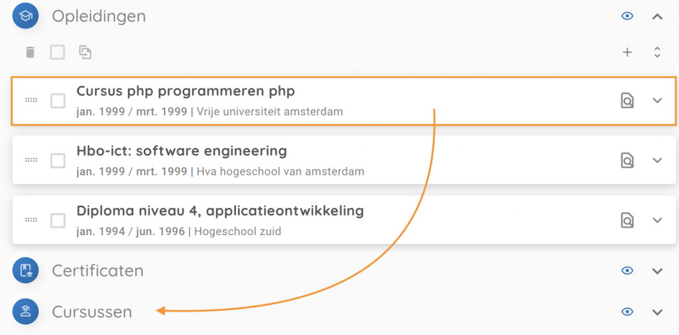Image resolution: width=679 pixels, height=335 pixels.
Task: Toggle visibility of Opleidingen section
Action: (627, 16)
